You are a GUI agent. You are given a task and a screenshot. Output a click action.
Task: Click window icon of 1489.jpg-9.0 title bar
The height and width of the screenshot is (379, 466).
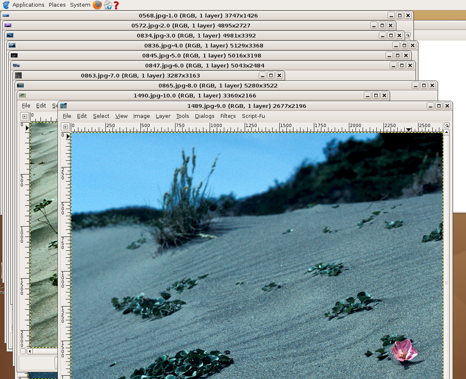click(63, 106)
